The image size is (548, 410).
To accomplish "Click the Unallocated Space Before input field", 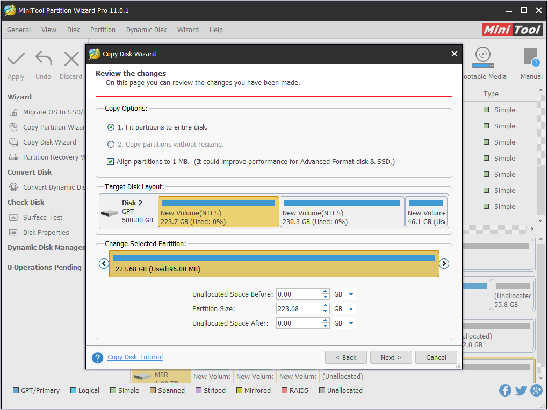I will coord(299,294).
